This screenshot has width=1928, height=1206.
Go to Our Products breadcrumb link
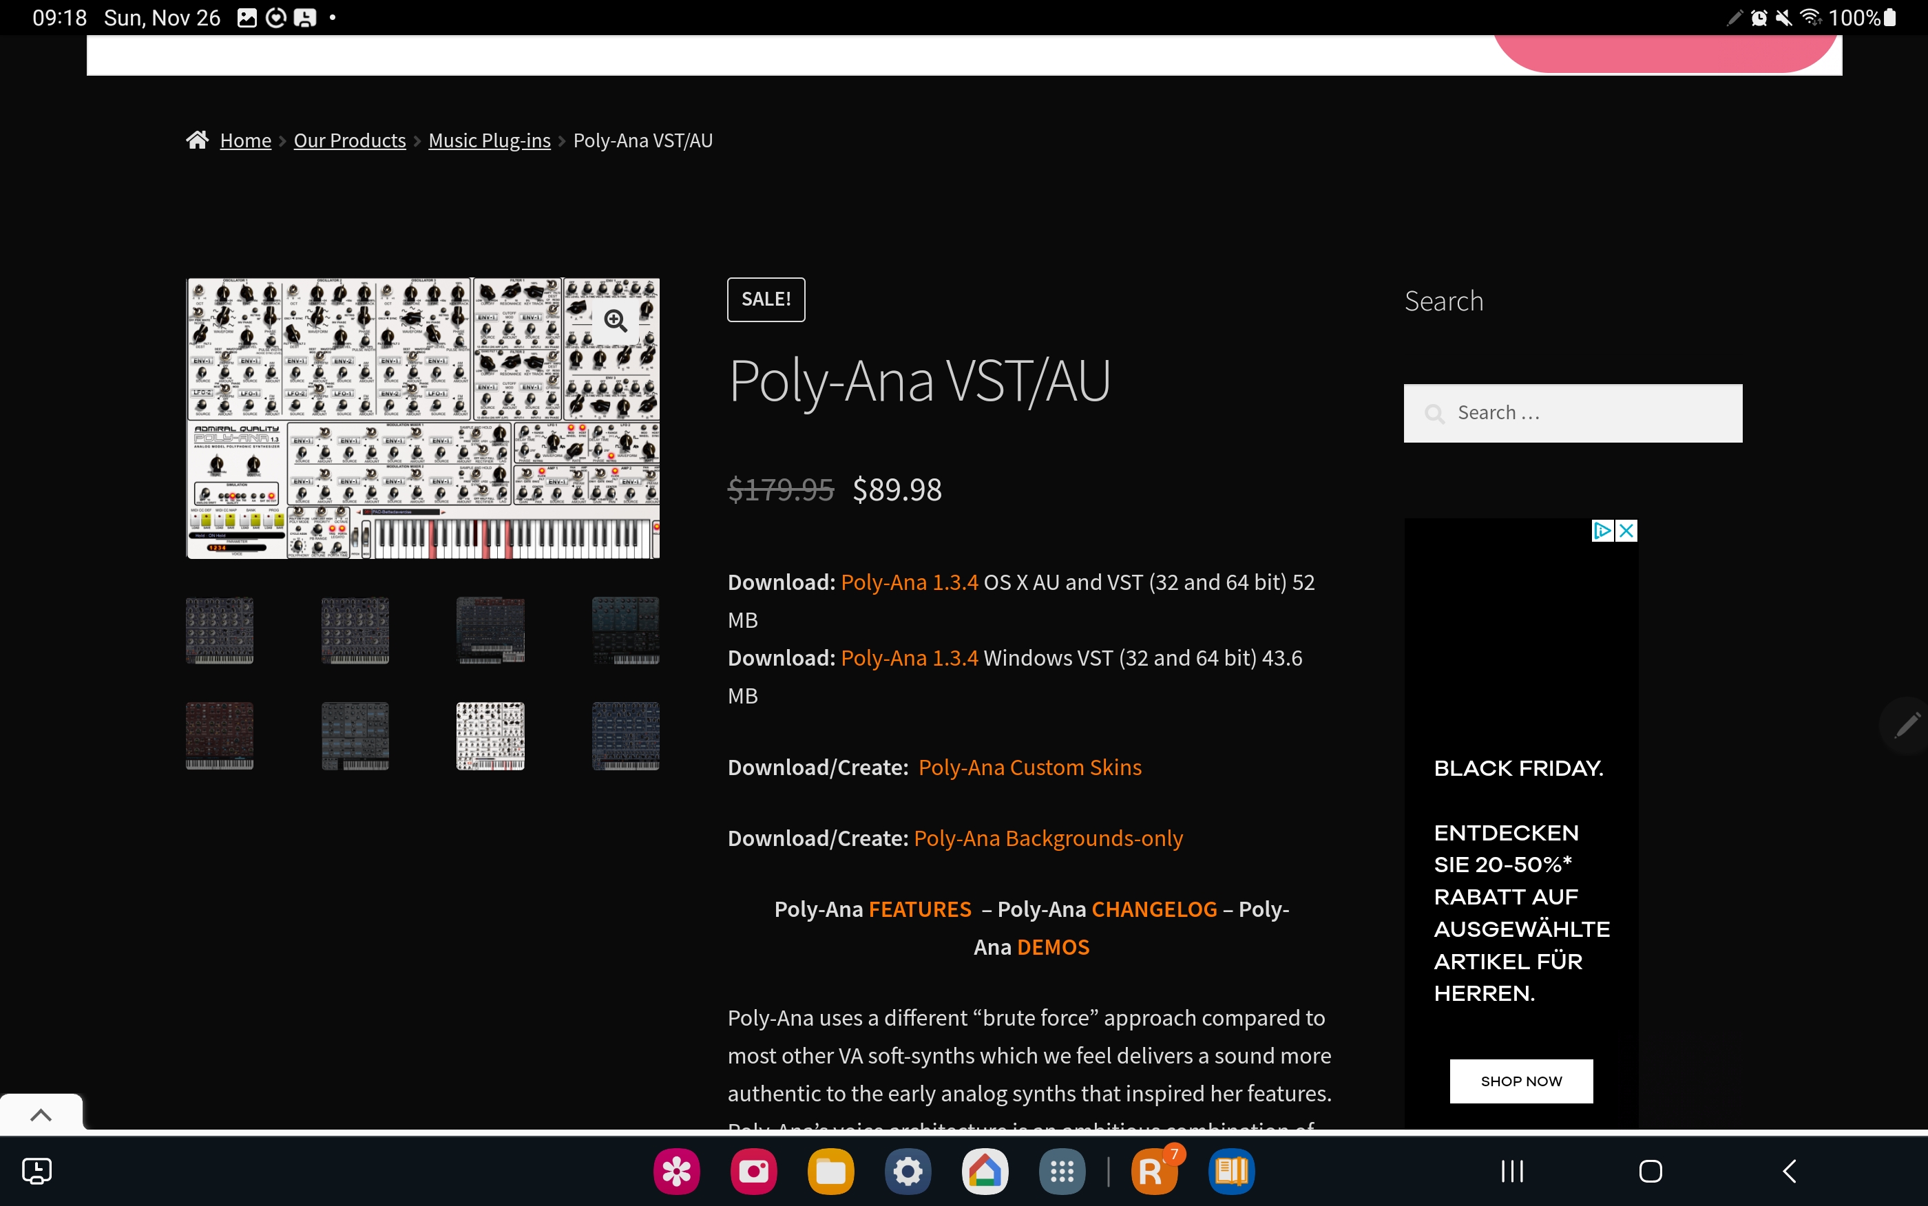pos(349,140)
